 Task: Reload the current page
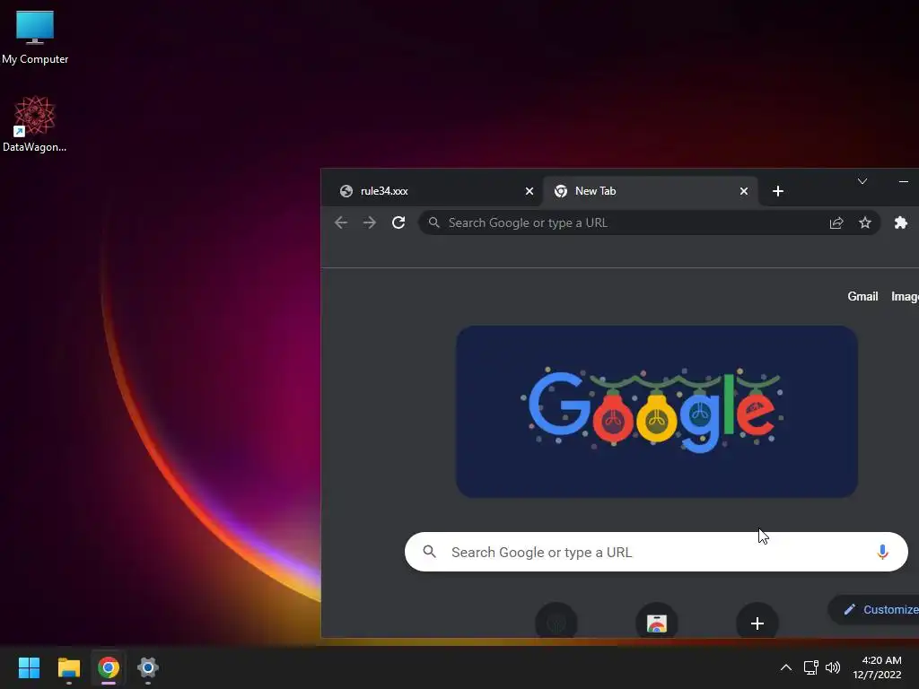point(398,222)
